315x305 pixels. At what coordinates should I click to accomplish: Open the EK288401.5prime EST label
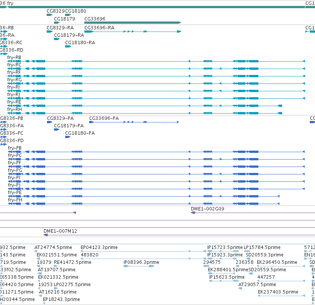pos(228,270)
